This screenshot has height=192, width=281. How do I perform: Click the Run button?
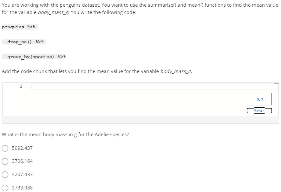259,99
